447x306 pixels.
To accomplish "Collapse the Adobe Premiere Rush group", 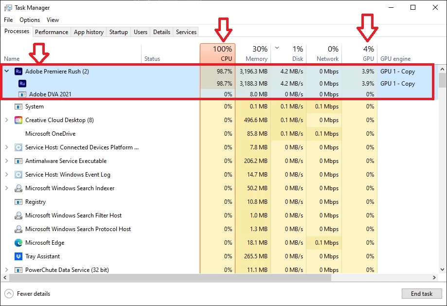I will point(7,71).
